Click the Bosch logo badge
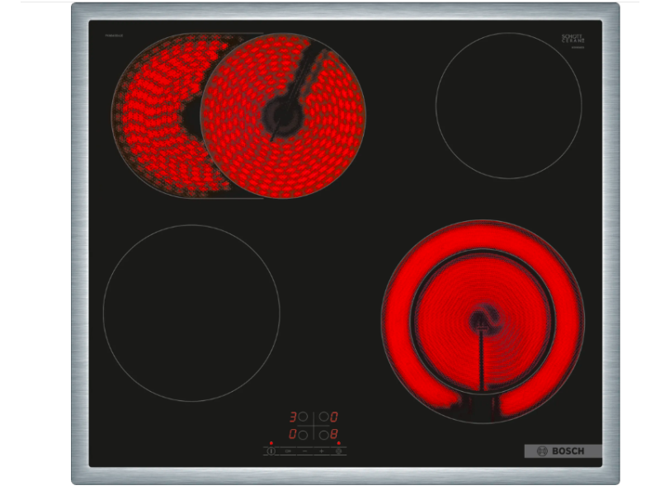 pos(563,451)
